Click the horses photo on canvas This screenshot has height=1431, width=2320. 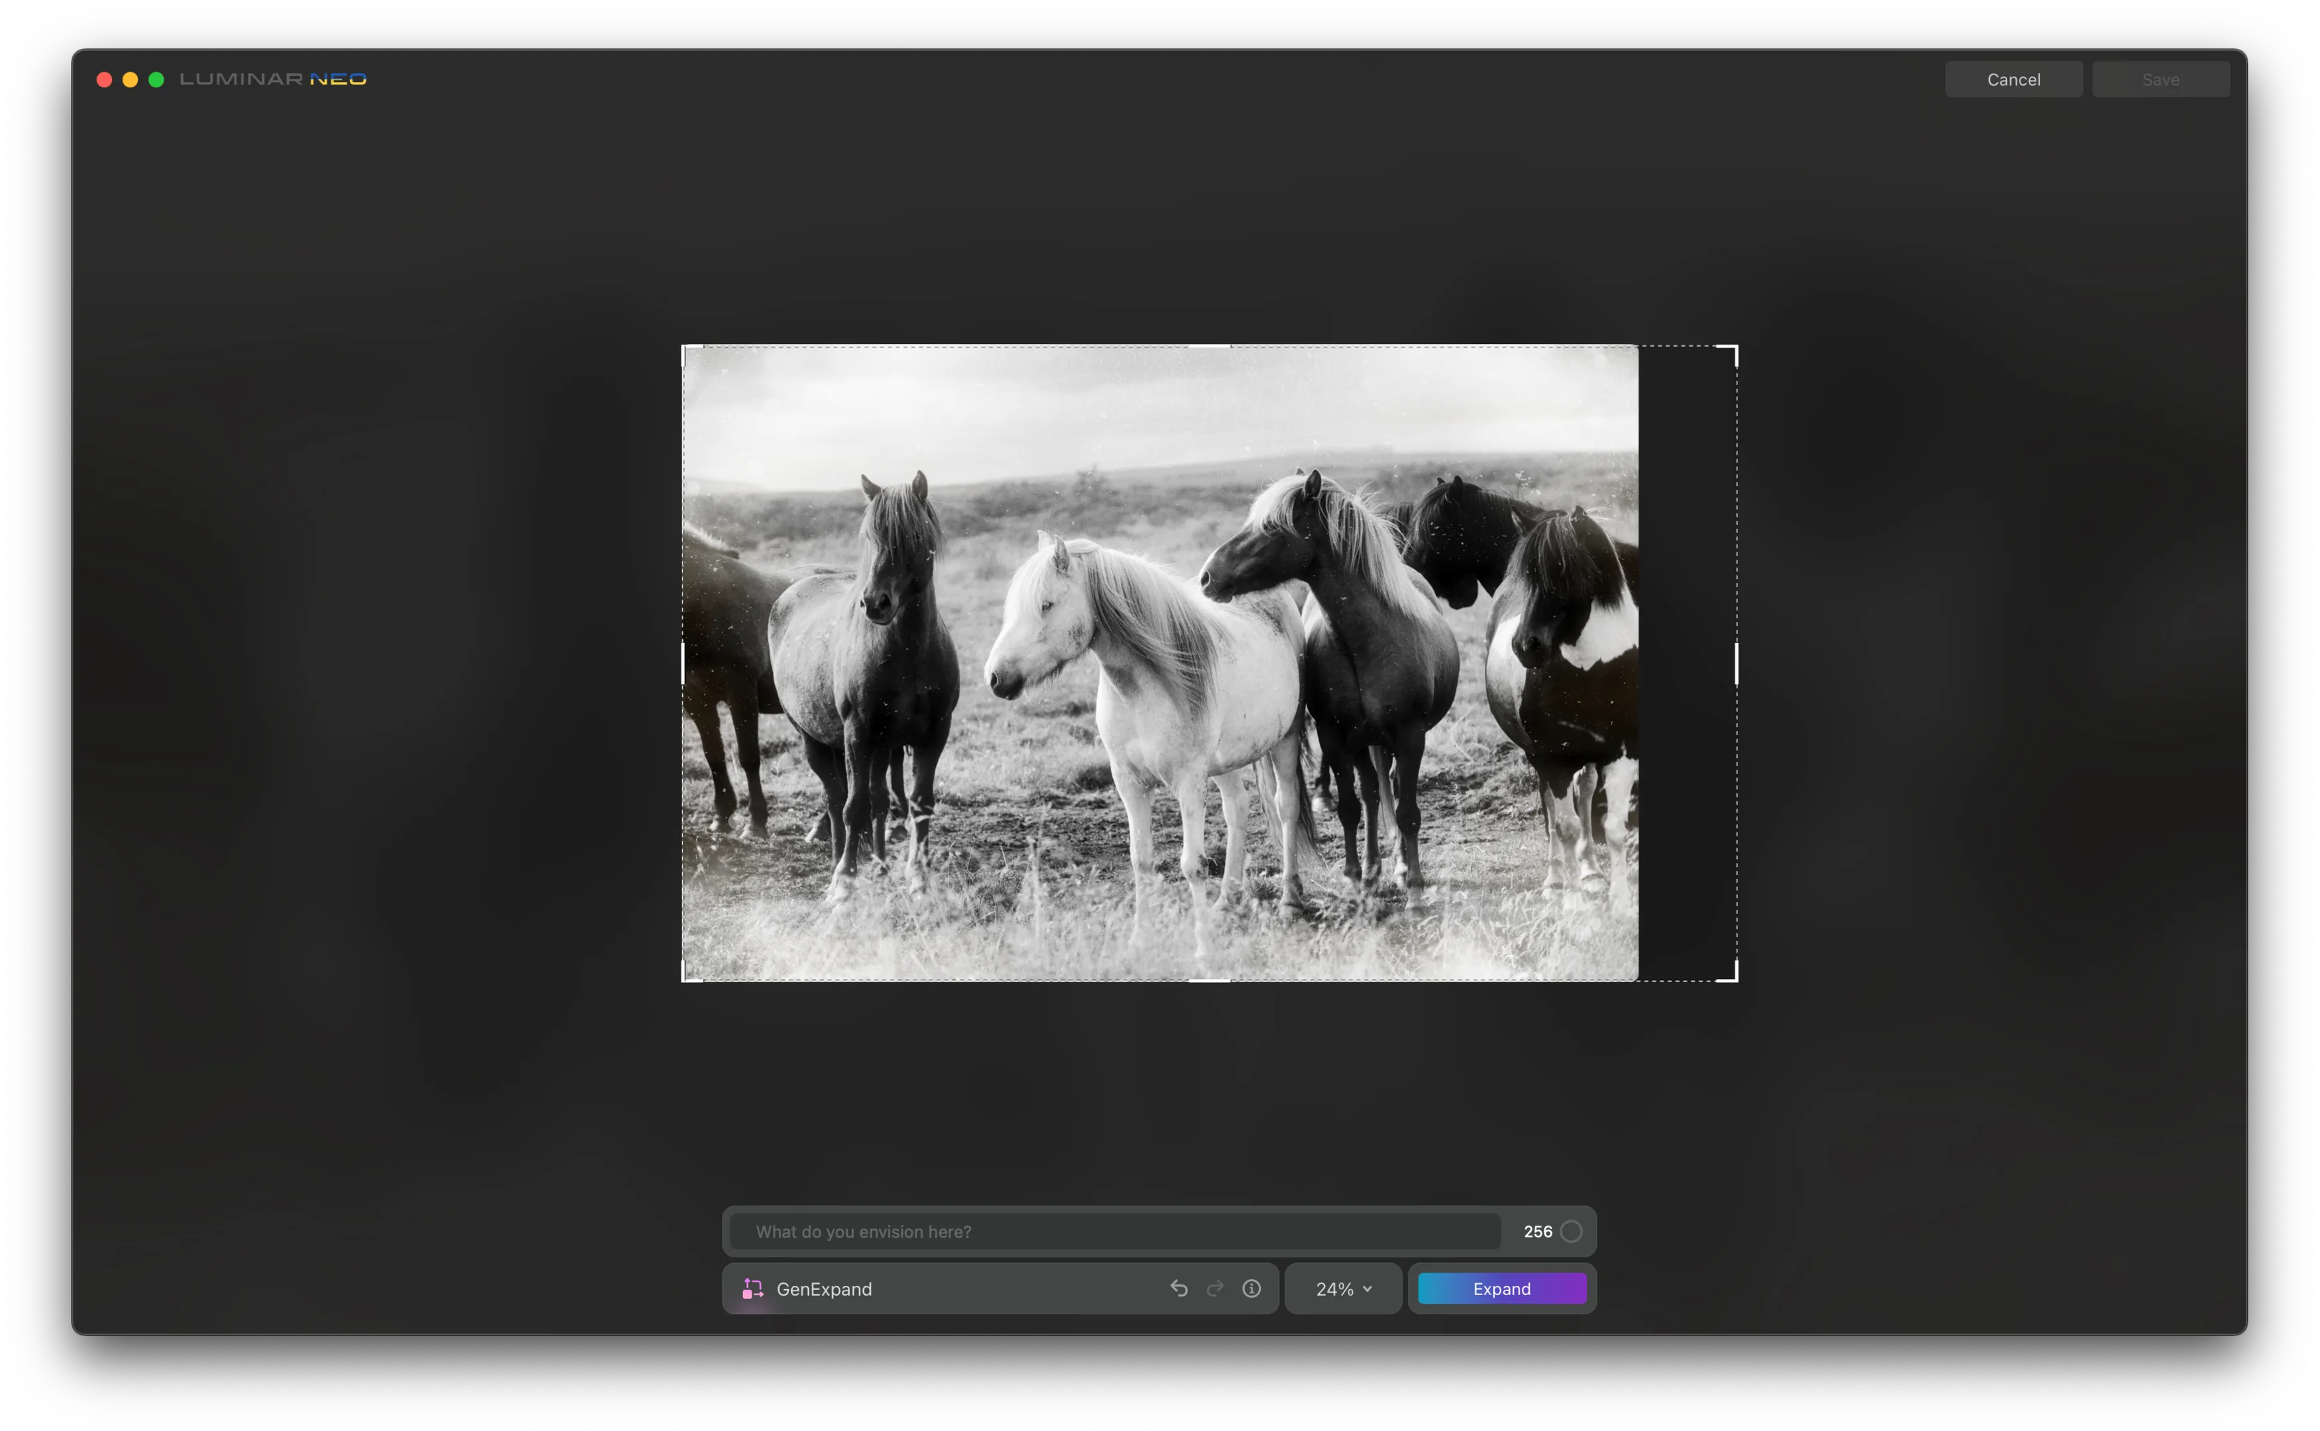pyautogui.click(x=1159, y=663)
